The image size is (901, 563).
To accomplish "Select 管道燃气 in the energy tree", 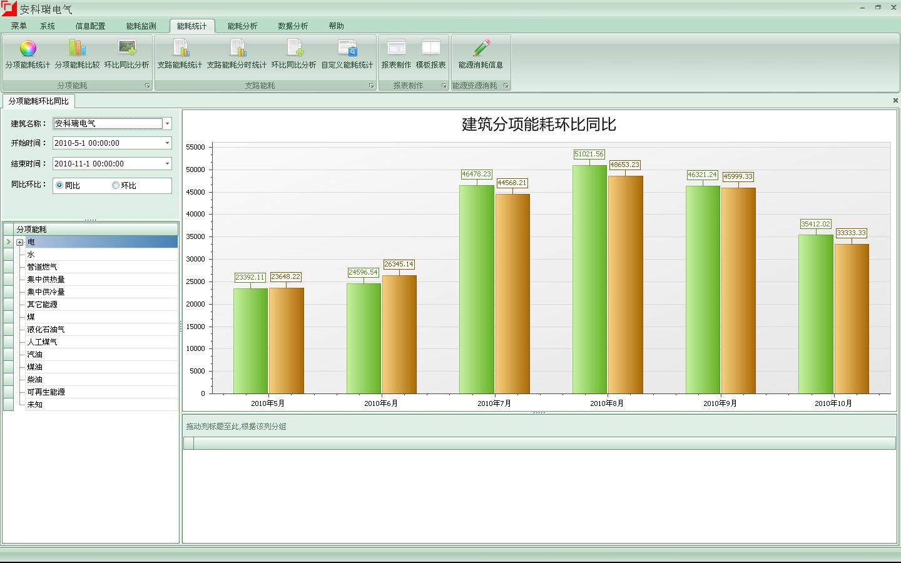I will click(x=42, y=267).
